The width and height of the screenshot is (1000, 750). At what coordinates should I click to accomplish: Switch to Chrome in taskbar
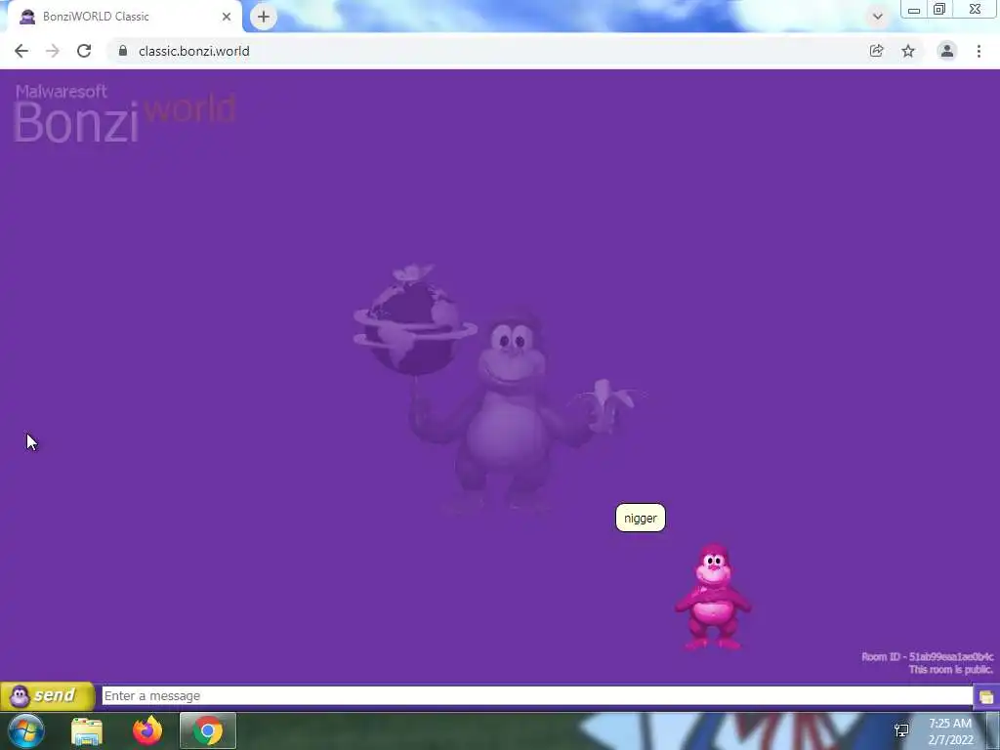[x=208, y=730]
